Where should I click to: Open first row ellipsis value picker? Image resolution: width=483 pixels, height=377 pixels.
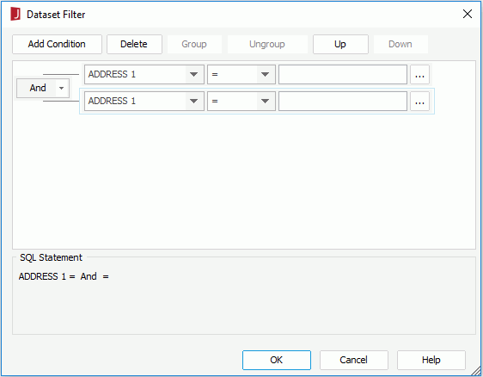[x=420, y=74]
